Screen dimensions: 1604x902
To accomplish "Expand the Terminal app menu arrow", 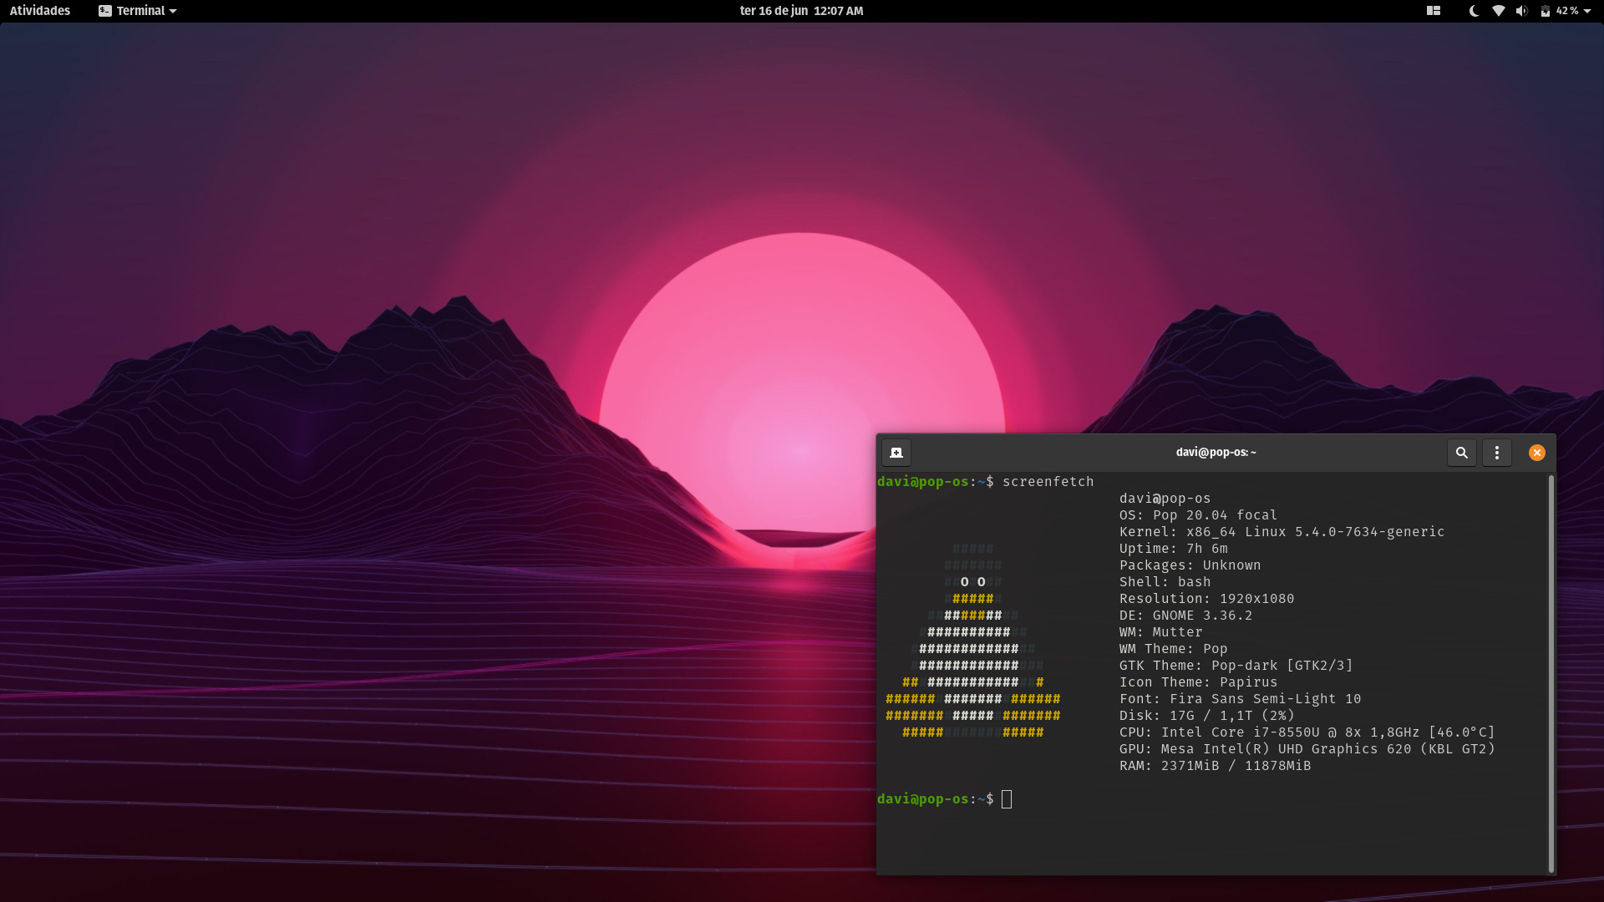I will click(x=173, y=11).
